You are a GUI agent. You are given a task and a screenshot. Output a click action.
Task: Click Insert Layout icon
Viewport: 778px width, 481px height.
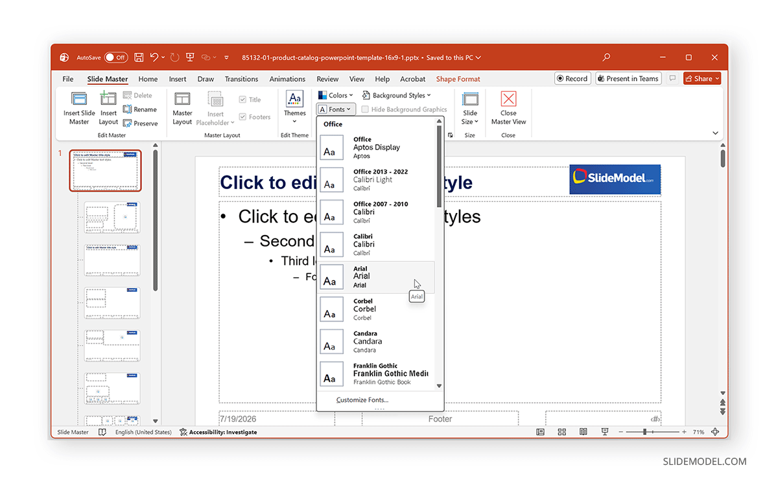(108, 107)
